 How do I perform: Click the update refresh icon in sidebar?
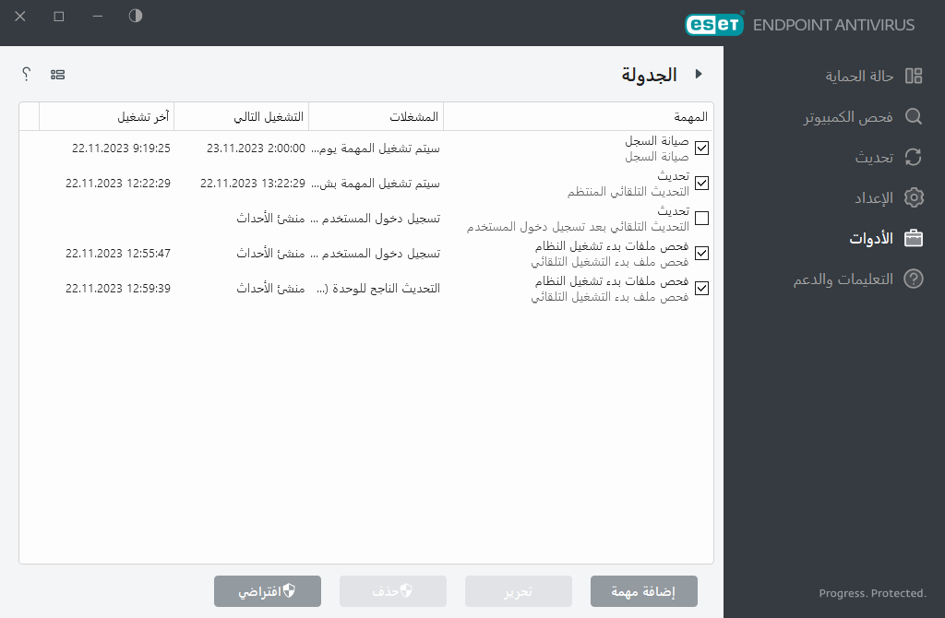click(x=913, y=157)
